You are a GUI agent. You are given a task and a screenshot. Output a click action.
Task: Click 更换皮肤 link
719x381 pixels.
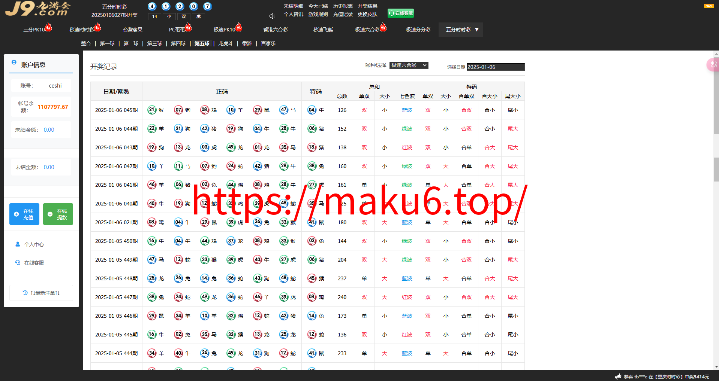368,14
